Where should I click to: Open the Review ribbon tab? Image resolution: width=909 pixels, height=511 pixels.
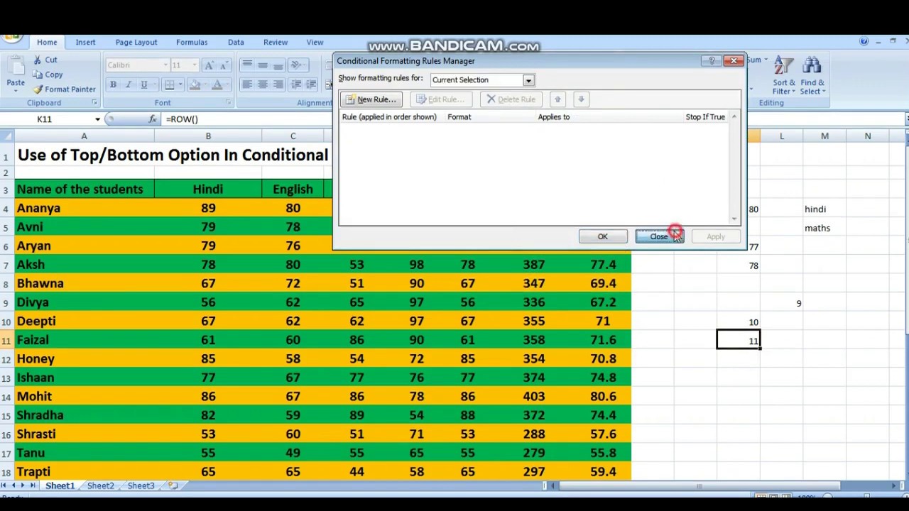276,43
